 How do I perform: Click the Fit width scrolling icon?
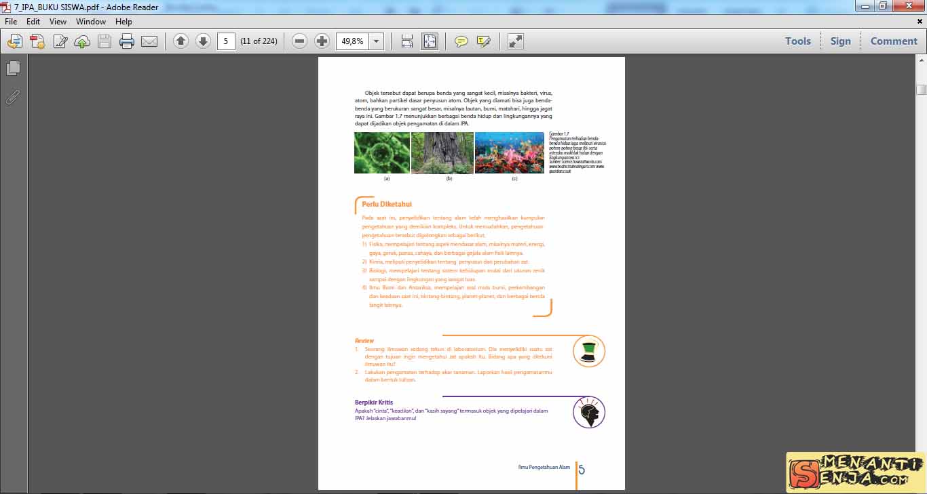tap(407, 41)
